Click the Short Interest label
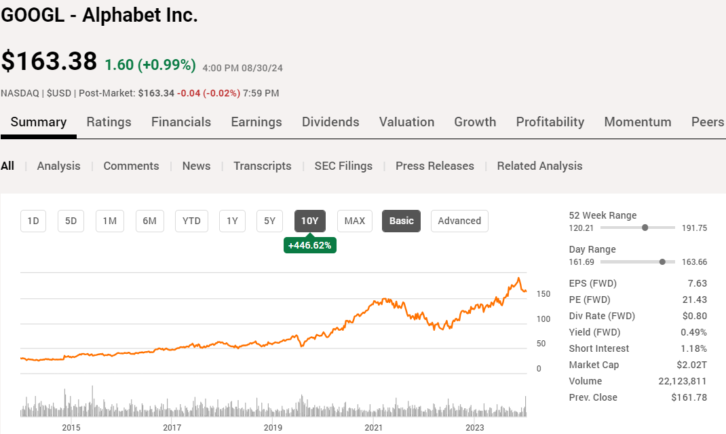 pyautogui.click(x=599, y=348)
